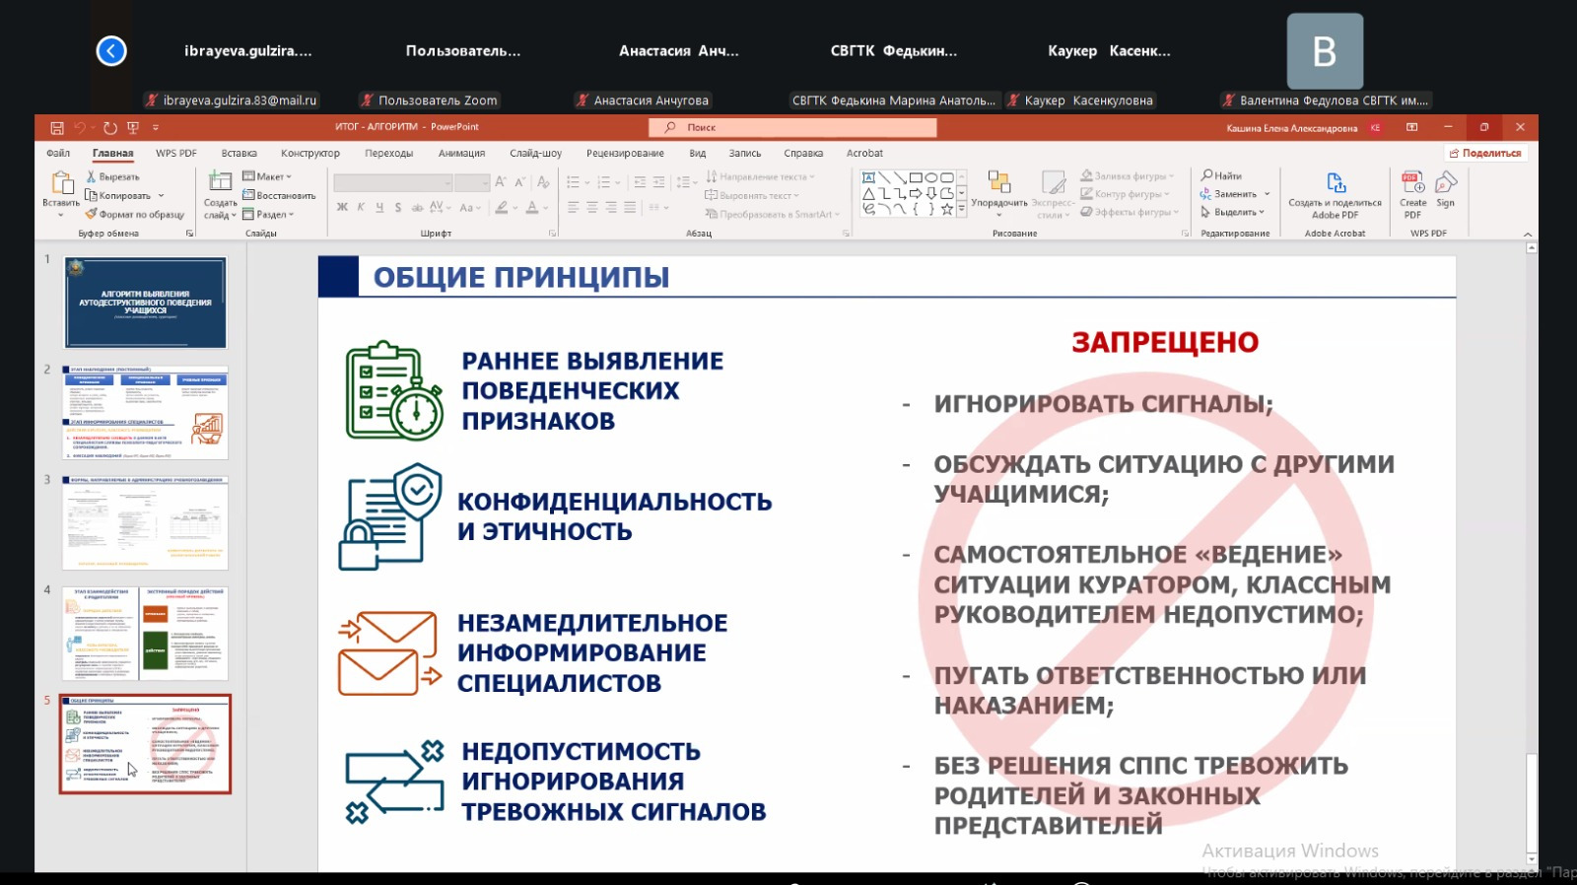The image size is (1577, 885).
Task: Switch to the Анимация tab
Action: click(461, 154)
